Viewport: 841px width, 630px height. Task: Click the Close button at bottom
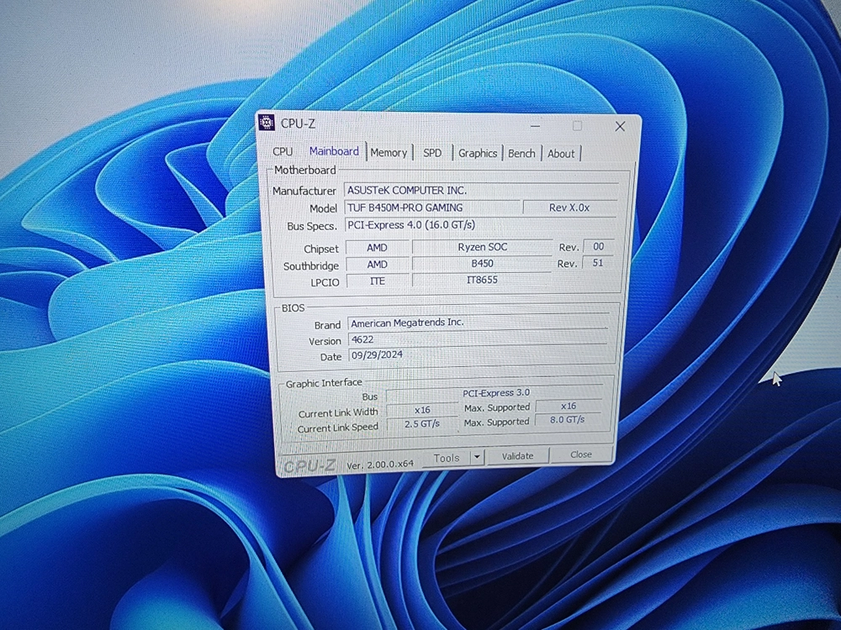click(x=581, y=454)
